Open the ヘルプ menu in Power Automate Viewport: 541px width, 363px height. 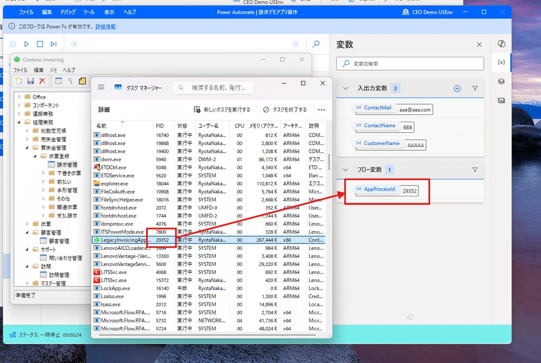point(130,12)
